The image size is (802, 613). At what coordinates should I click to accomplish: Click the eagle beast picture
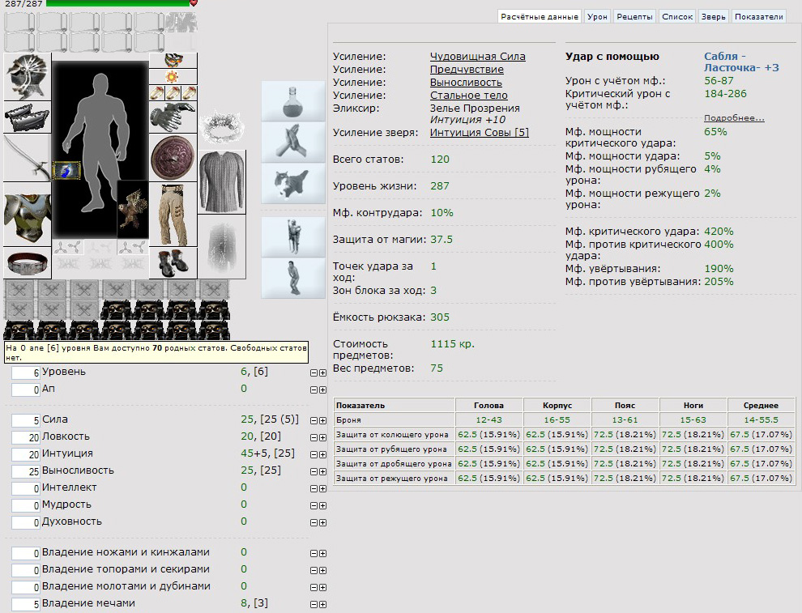tap(133, 209)
